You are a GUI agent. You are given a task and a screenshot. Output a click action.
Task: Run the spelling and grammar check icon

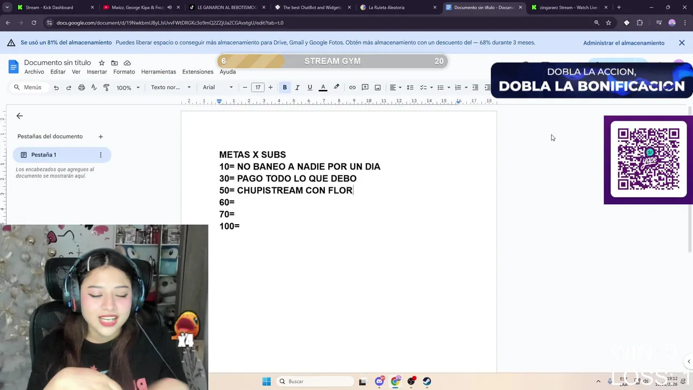pos(94,87)
